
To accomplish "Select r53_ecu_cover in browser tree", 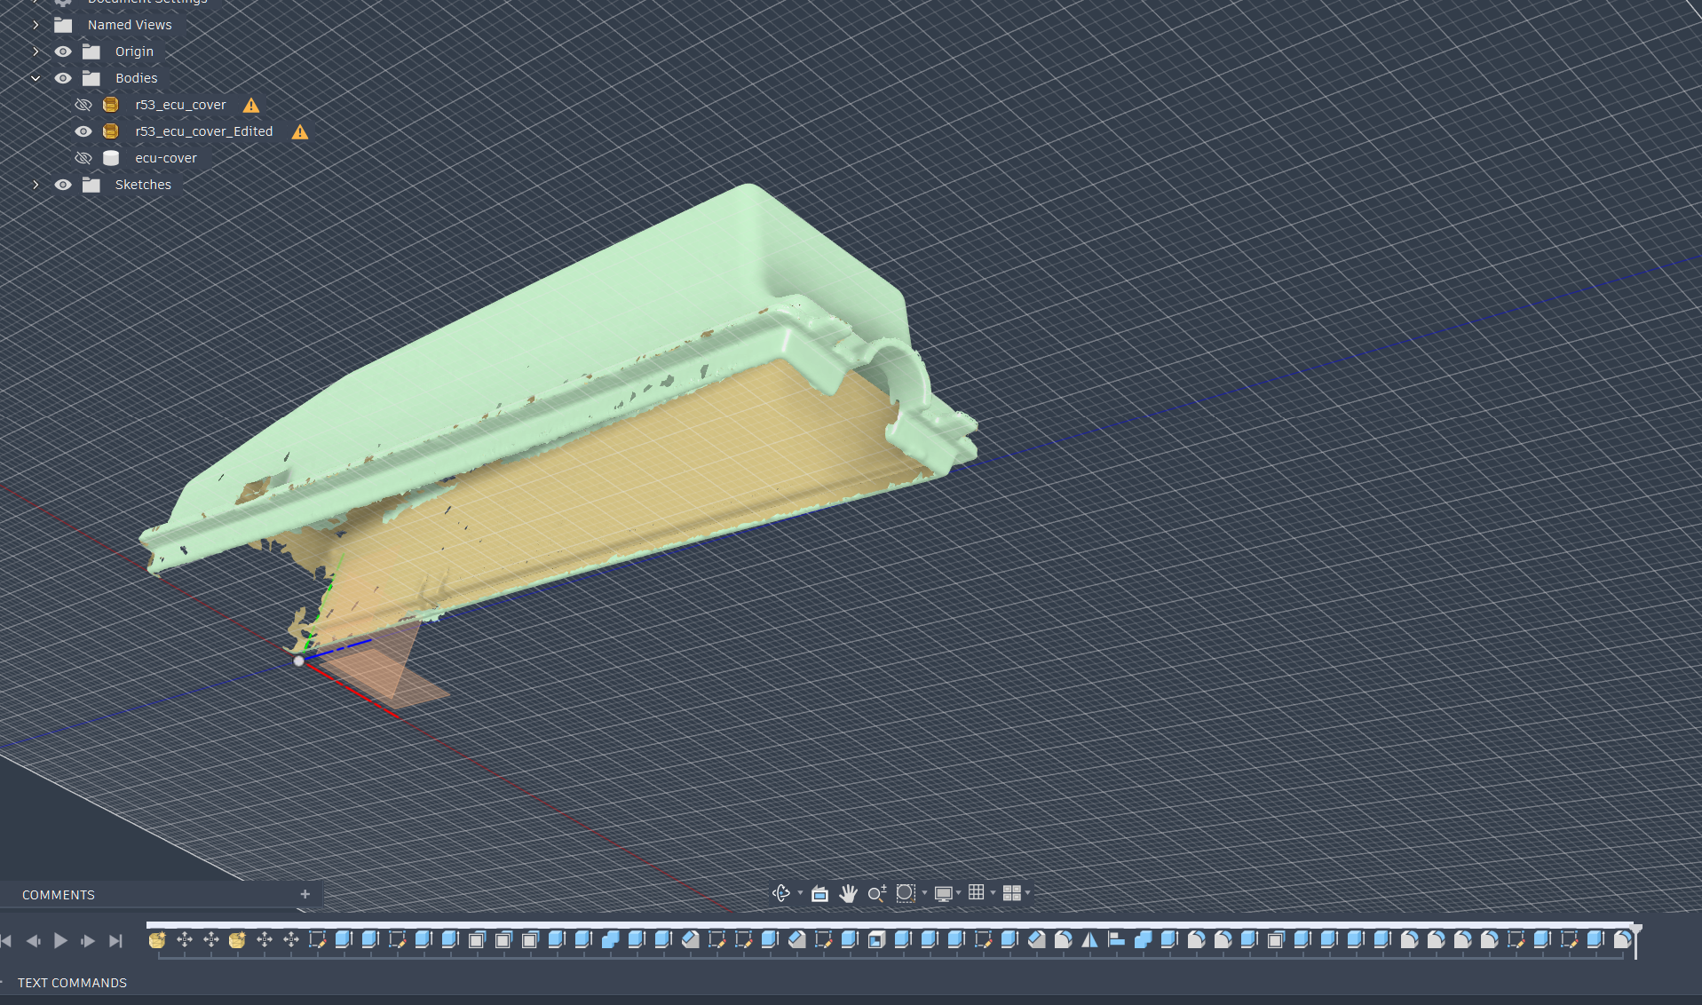I will click(x=180, y=105).
